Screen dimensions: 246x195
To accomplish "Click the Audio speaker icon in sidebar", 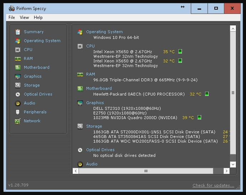I will pos(18,103).
